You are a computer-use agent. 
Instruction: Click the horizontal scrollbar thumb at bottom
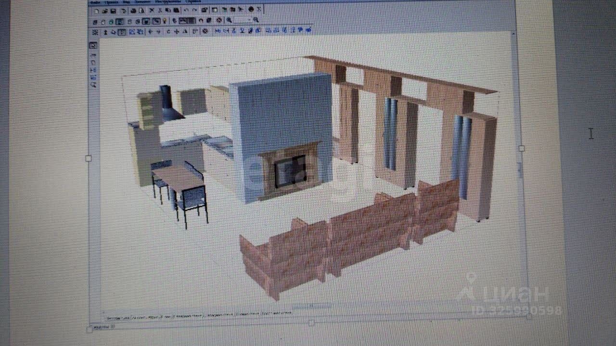pyautogui.click(x=310, y=306)
